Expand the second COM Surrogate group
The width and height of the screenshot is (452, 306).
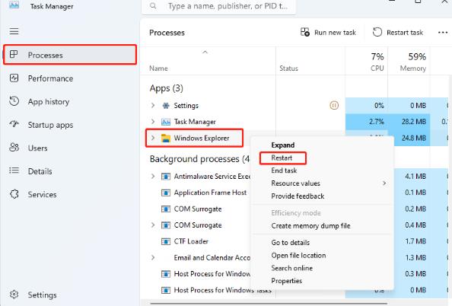(x=153, y=225)
